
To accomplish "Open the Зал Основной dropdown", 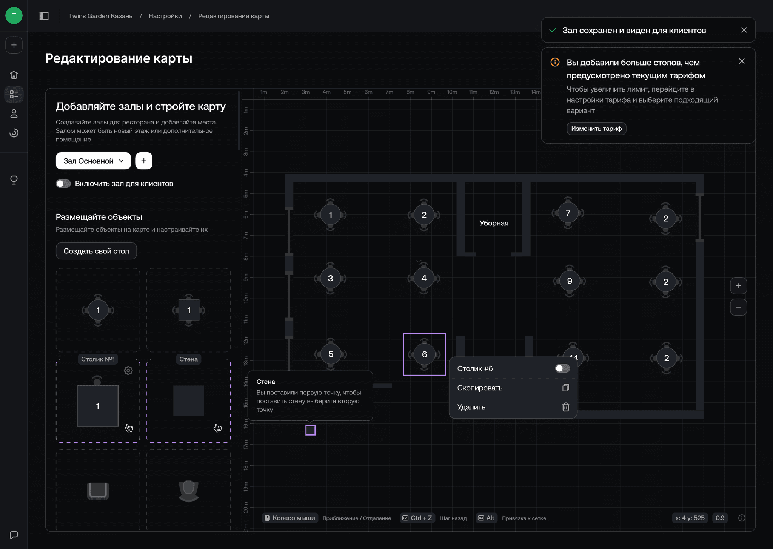I will coord(93,161).
